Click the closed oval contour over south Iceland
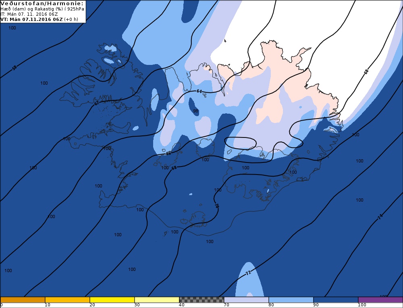403x308 pixels. pyautogui.click(x=241, y=143)
